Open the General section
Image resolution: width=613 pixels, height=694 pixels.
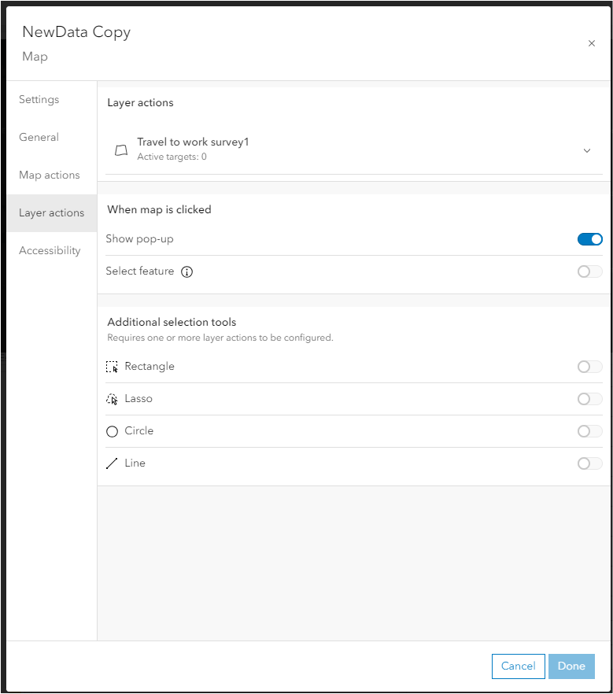click(39, 137)
